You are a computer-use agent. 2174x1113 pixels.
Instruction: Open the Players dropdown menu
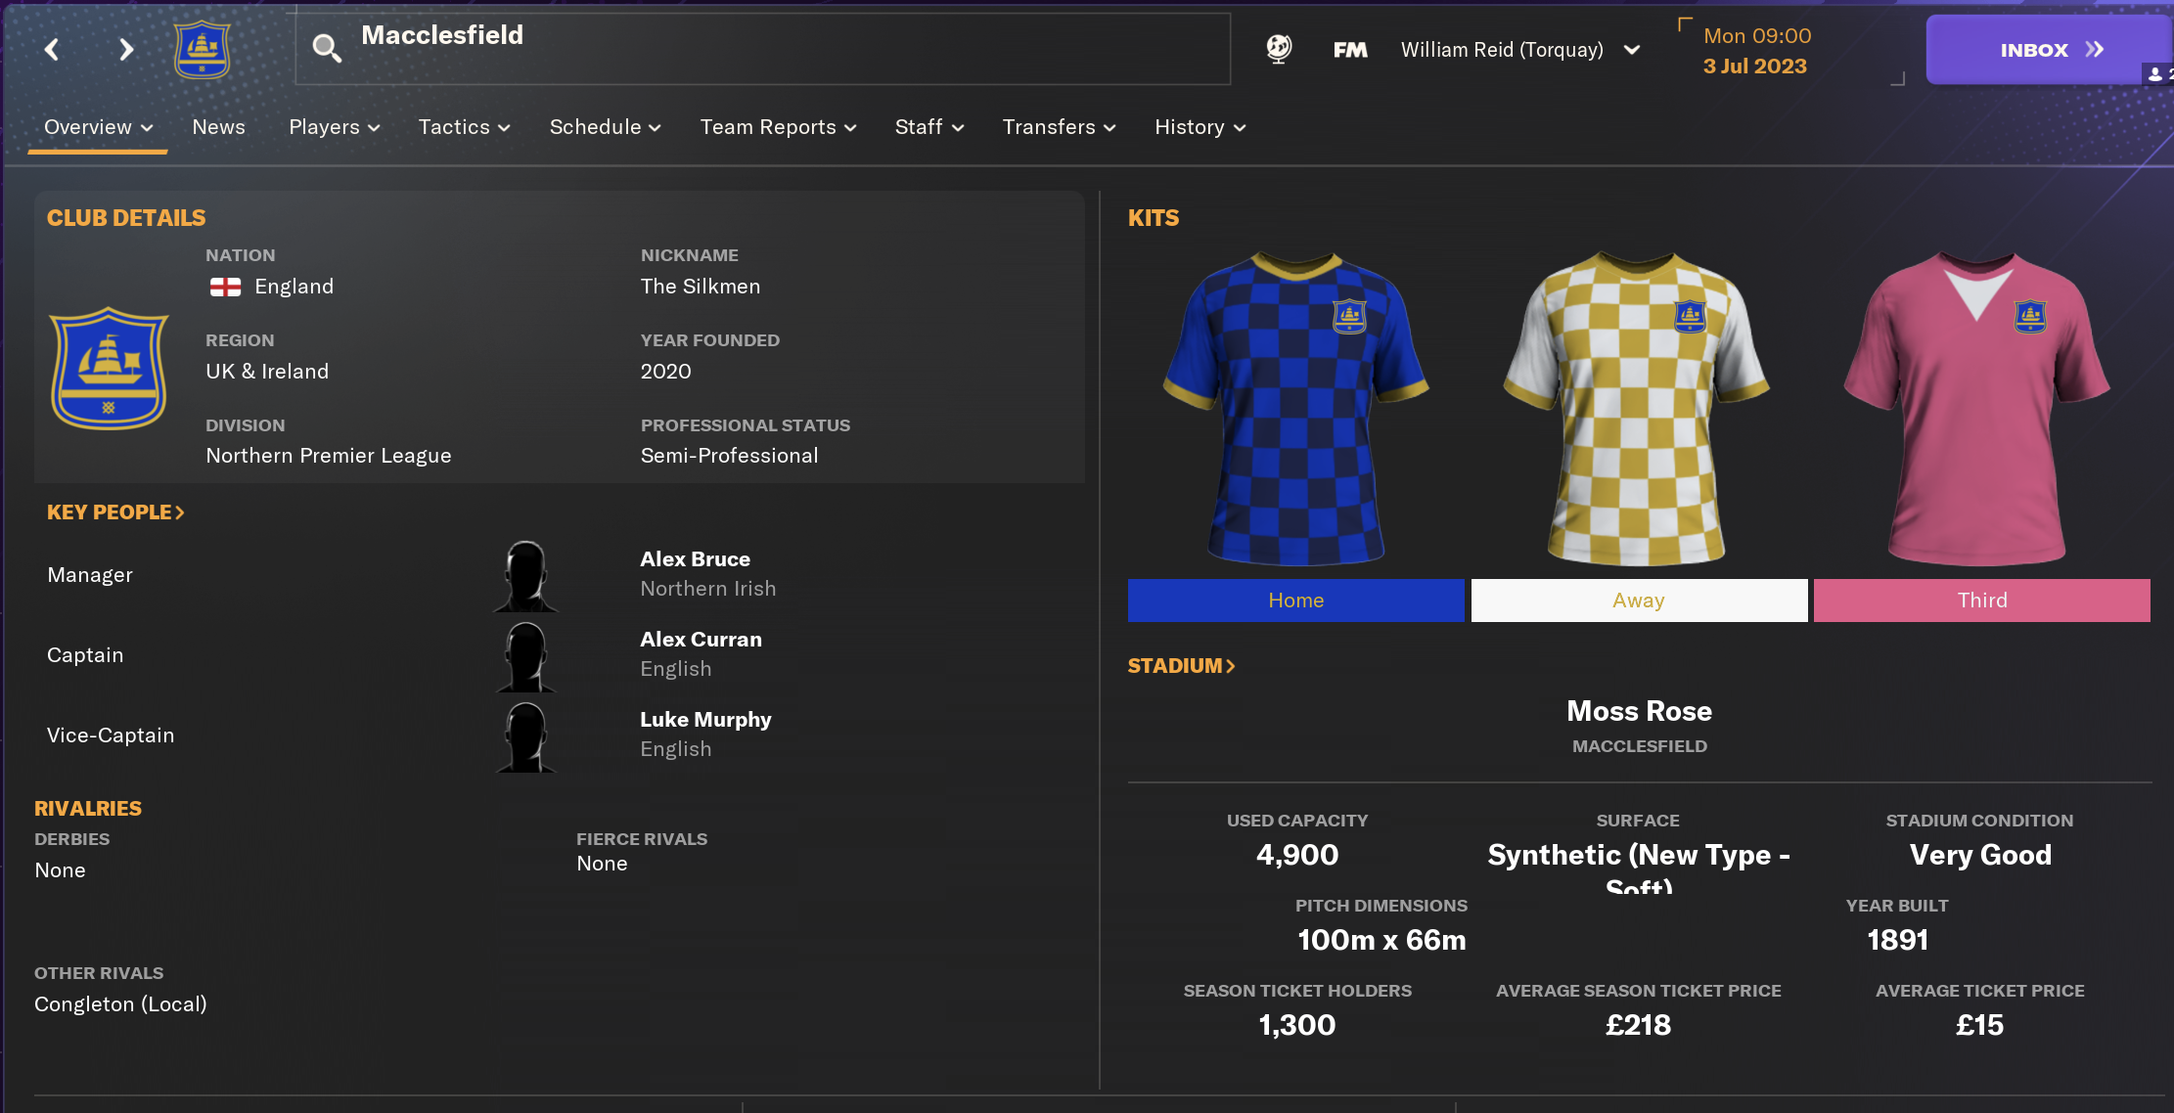pos(335,127)
